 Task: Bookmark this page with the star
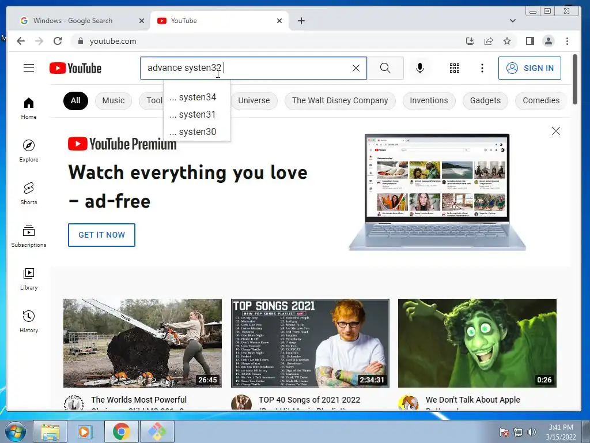(x=507, y=41)
